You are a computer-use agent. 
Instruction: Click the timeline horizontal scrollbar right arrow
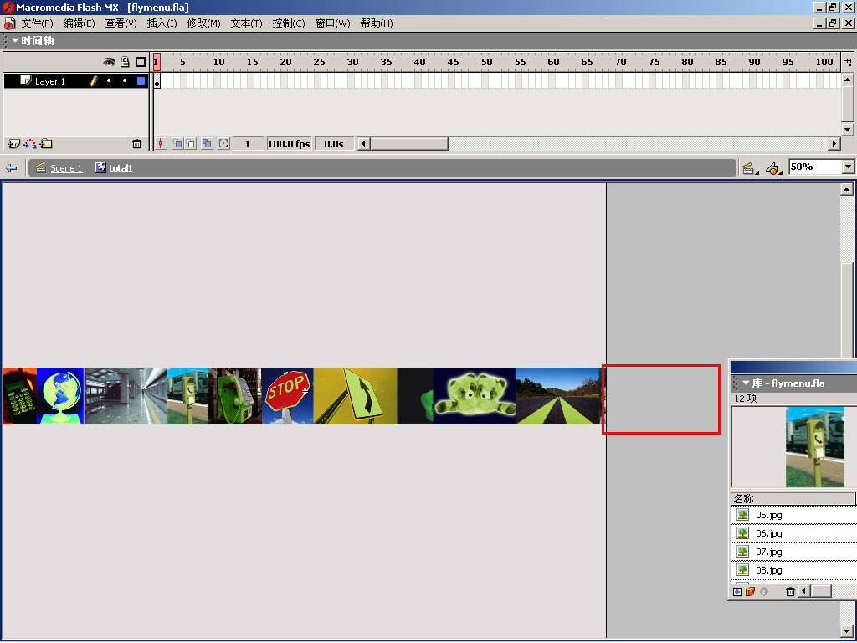click(834, 144)
